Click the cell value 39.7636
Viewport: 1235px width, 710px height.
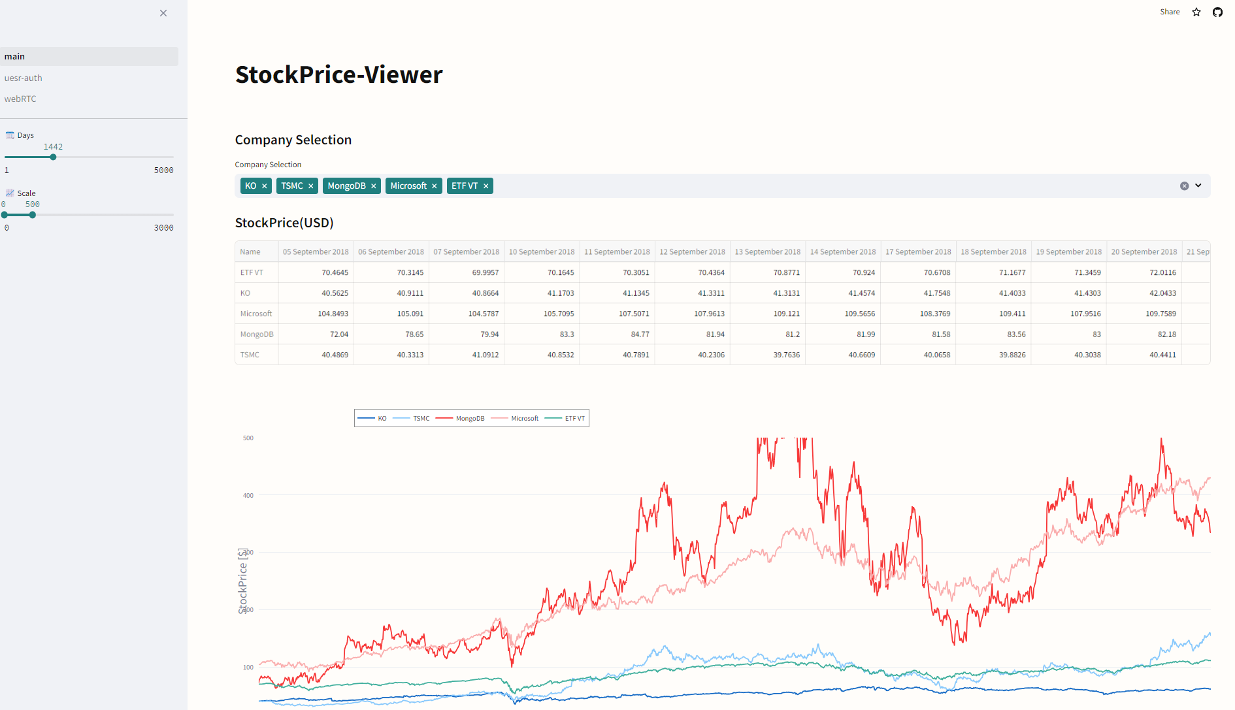(x=768, y=355)
